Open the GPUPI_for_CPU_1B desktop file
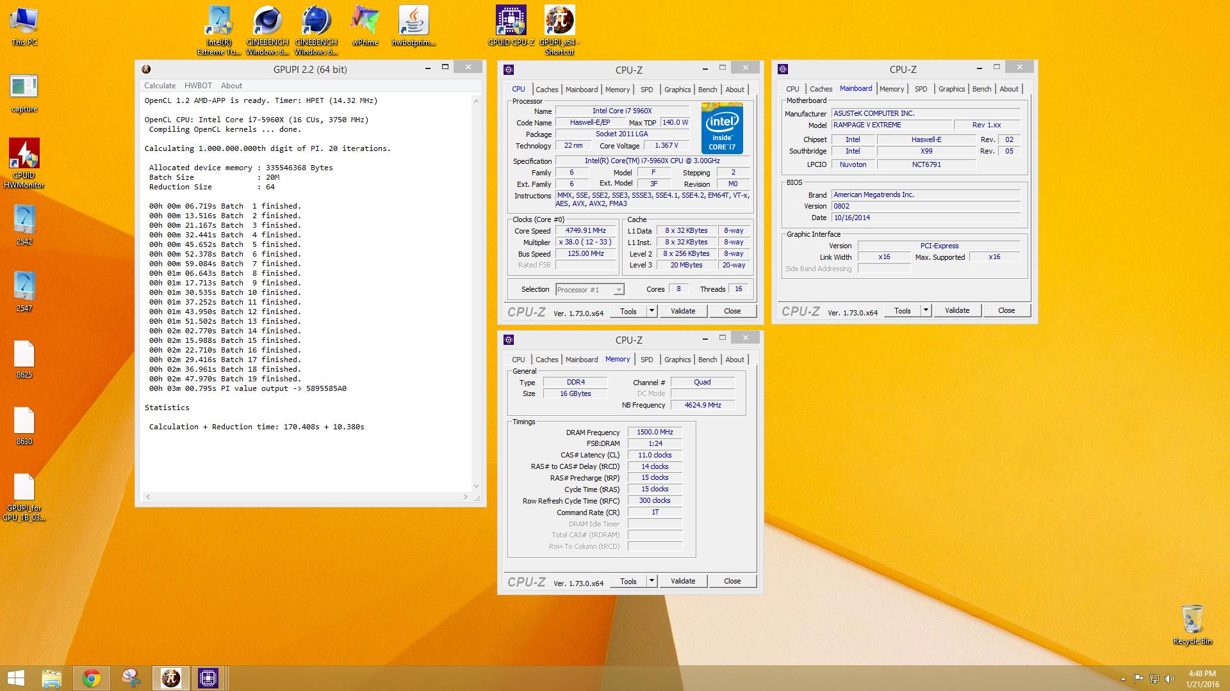The height and width of the screenshot is (691, 1230). coord(24,497)
